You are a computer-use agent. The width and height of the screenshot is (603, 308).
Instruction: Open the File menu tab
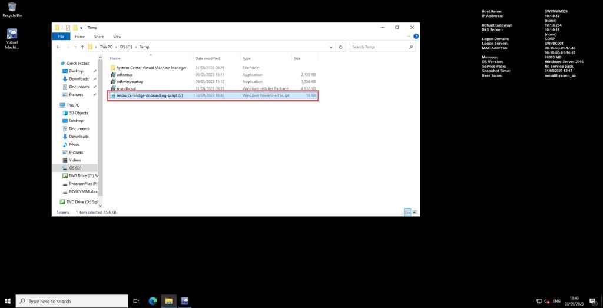click(x=61, y=37)
